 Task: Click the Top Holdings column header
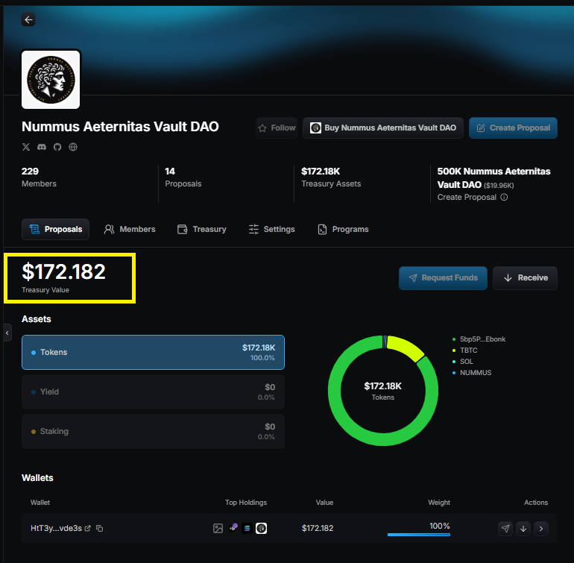point(246,503)
